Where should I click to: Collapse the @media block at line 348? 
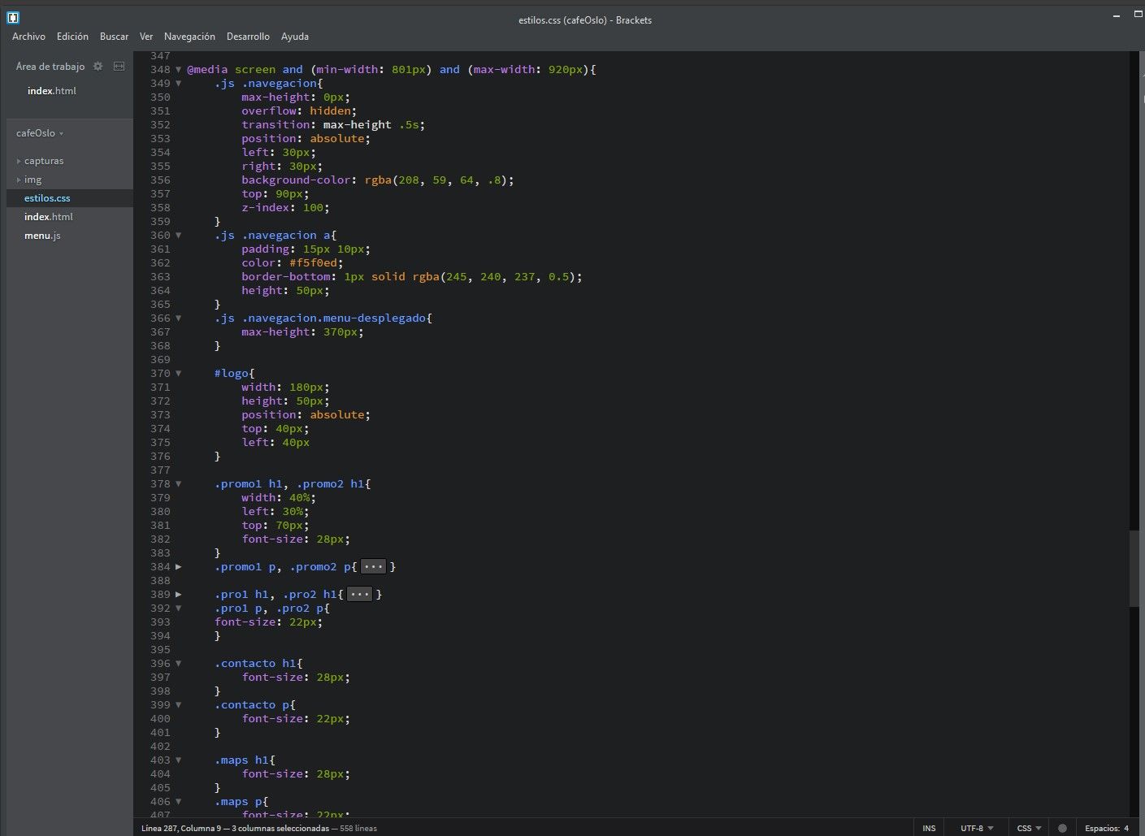coord(179,70)
